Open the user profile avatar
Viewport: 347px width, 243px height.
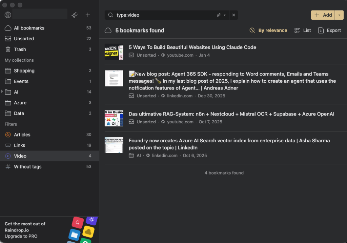[8, 15]
